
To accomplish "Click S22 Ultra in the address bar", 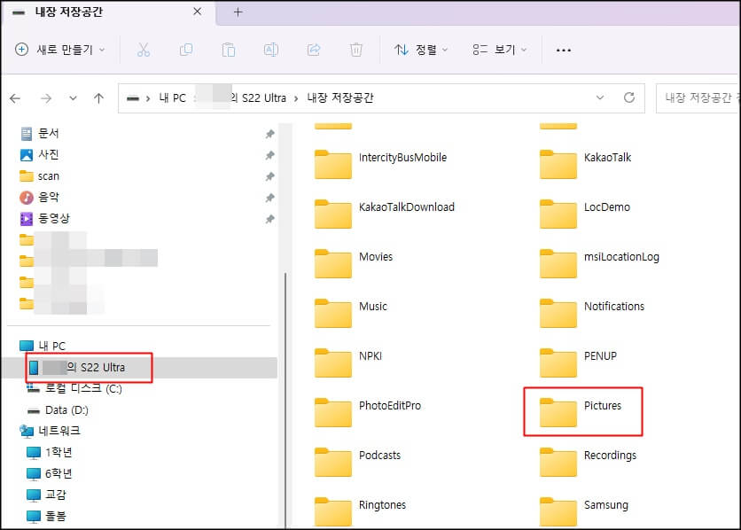I will click(x=264, y=97).
